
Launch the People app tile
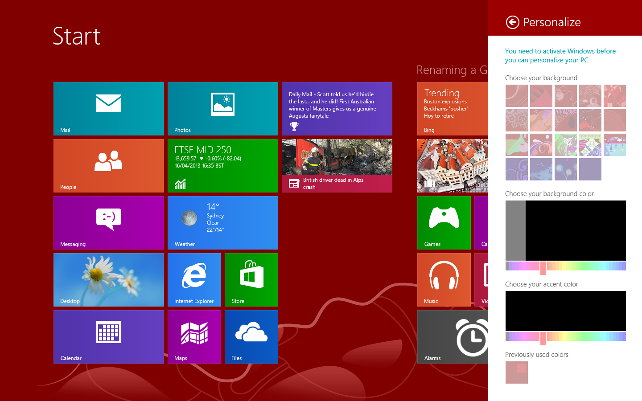point(109,166)
